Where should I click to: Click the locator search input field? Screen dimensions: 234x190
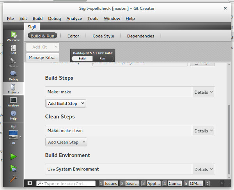click(66, 183)
